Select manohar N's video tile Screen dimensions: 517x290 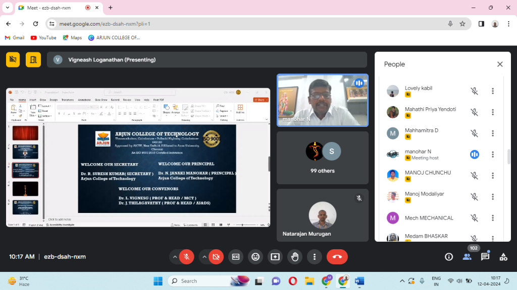point(323,100)
